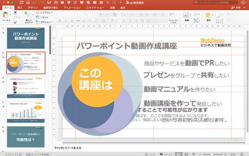Toggle Superscript X² button
The image size is (249, 156).
point(84,20)
